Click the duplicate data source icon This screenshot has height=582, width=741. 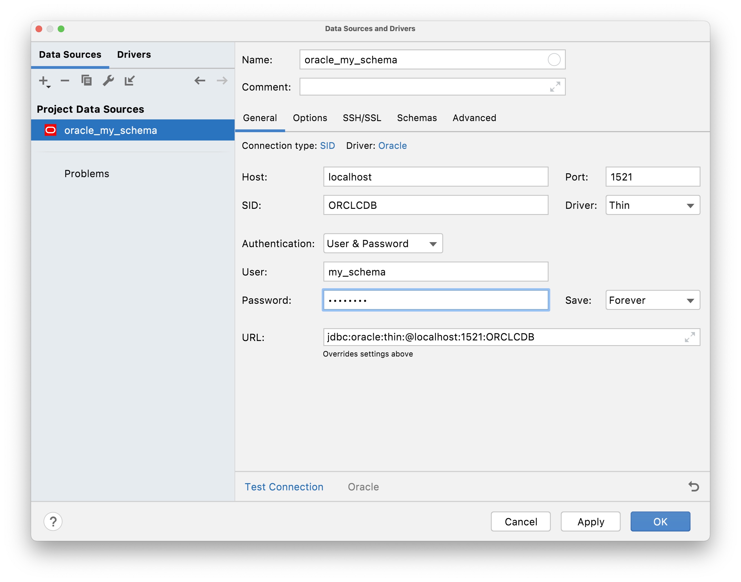[x=87, y=81]
